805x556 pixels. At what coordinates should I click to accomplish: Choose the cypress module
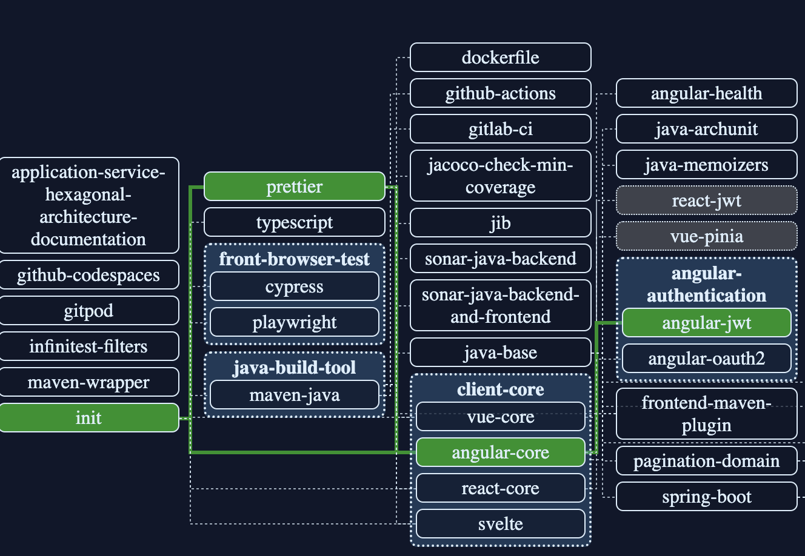(295, 286)
